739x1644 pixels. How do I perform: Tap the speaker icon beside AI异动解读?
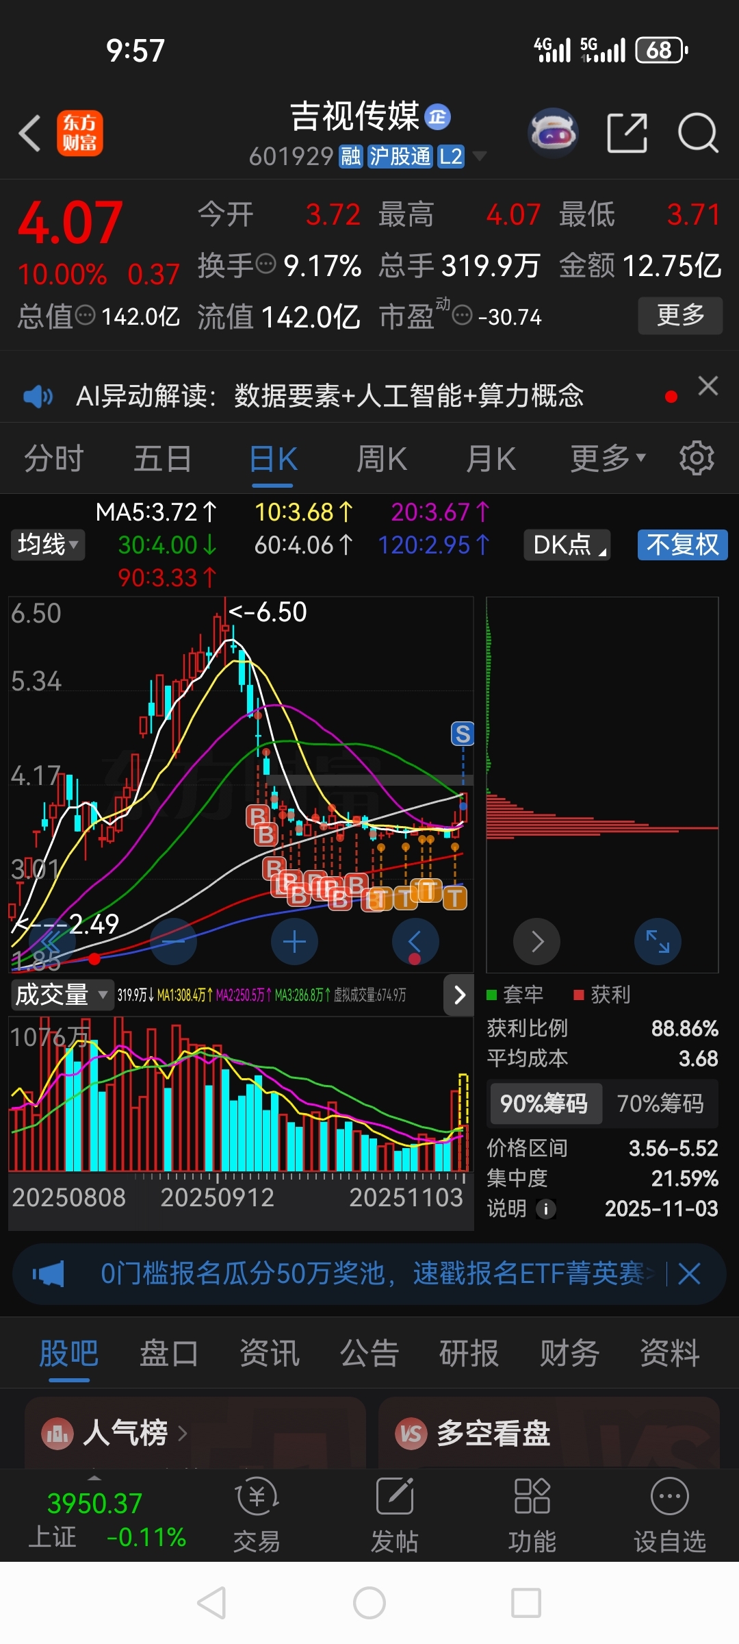38,396
